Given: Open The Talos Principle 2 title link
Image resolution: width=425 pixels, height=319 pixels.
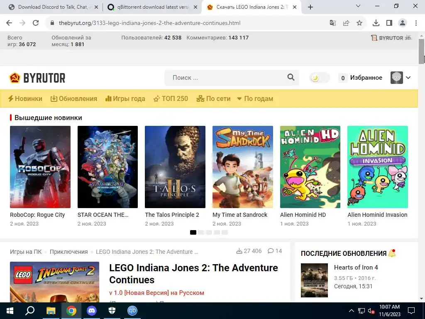Looking at the screenshot, I should pos(172,215).
